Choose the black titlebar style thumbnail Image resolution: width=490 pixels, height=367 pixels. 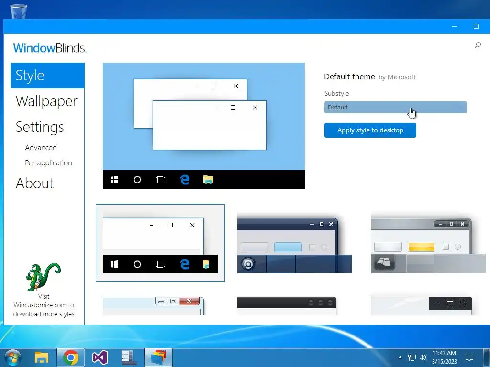[287, 306]
